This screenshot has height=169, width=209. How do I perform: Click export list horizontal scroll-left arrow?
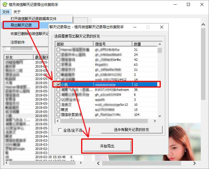pyautogui.click(x=58, y=121)
